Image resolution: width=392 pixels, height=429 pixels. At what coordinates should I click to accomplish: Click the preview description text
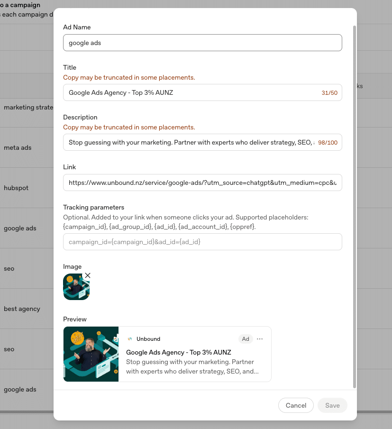(x=192, y=366)
